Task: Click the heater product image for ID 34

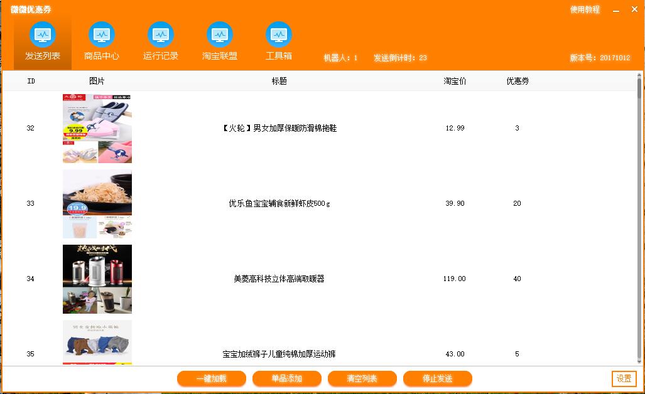Action: 97,279
